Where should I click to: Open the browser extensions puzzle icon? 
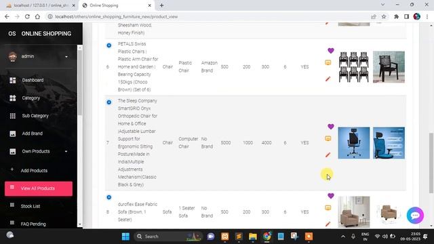click(396, 16)
